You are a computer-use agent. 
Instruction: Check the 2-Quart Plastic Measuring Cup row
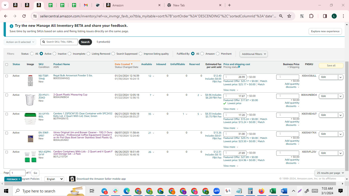pos(7,95)
